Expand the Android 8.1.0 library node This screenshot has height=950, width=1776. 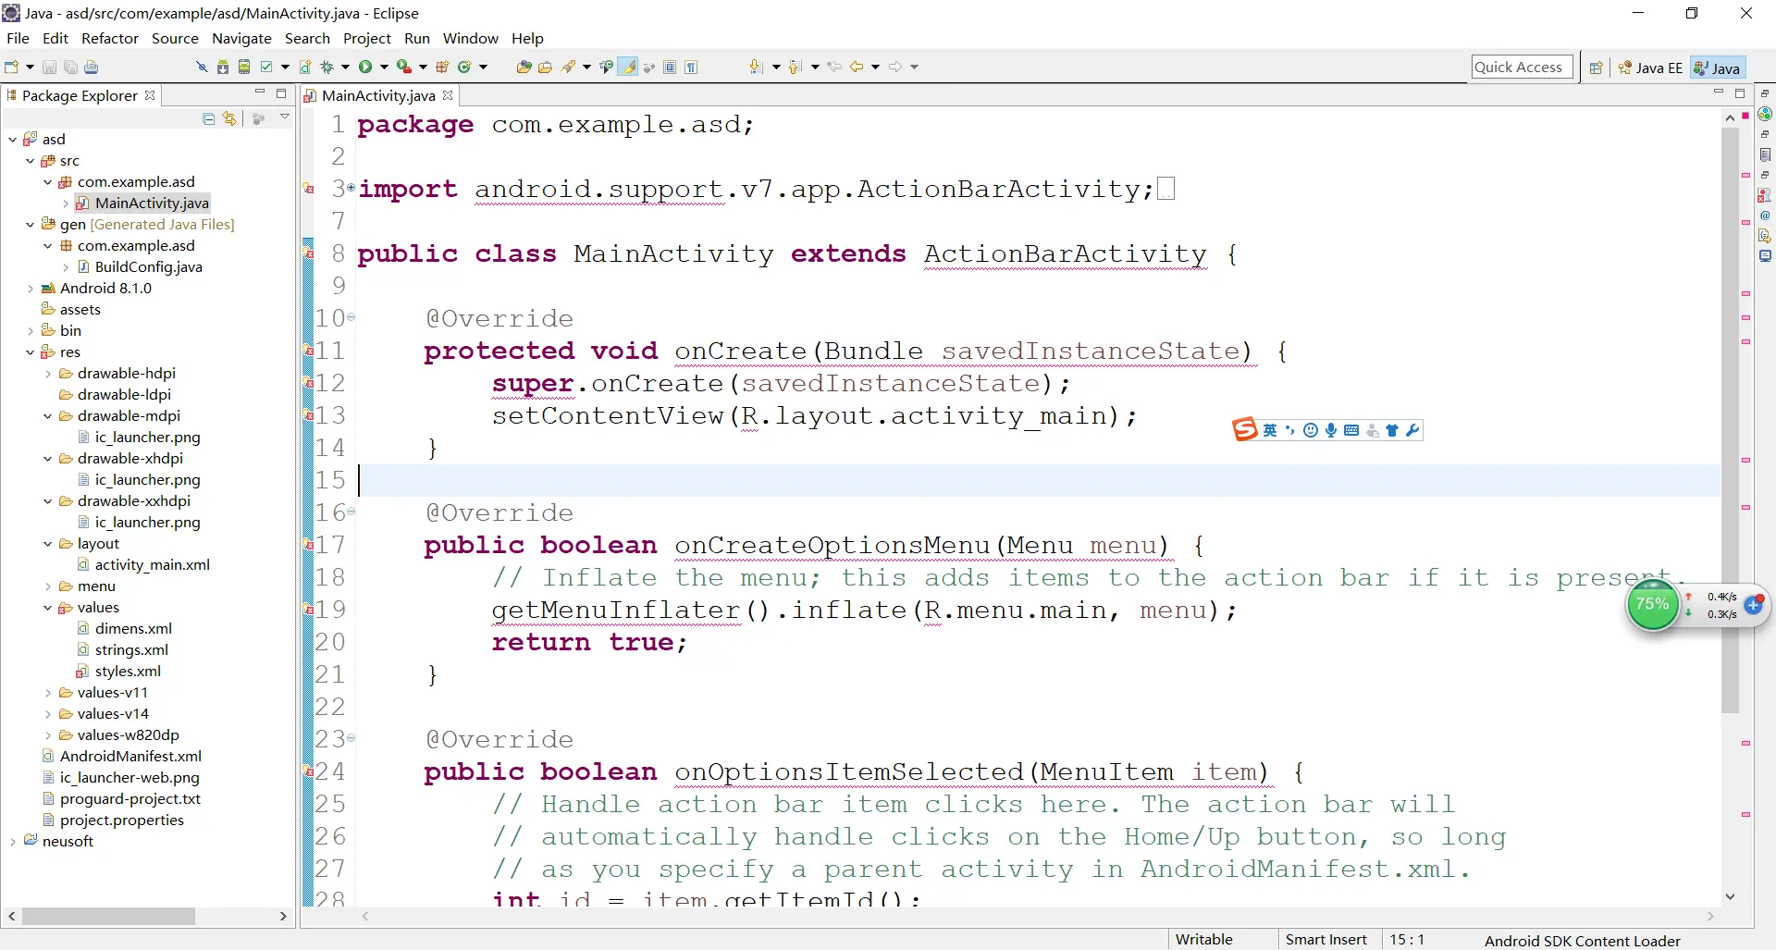click(30, 289)
